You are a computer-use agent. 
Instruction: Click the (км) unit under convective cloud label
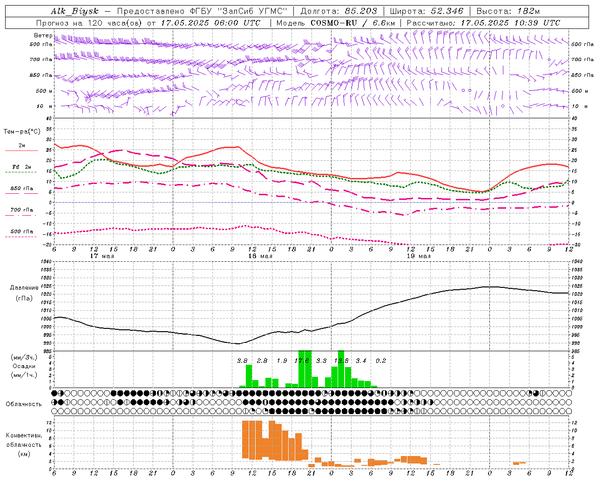24,454
